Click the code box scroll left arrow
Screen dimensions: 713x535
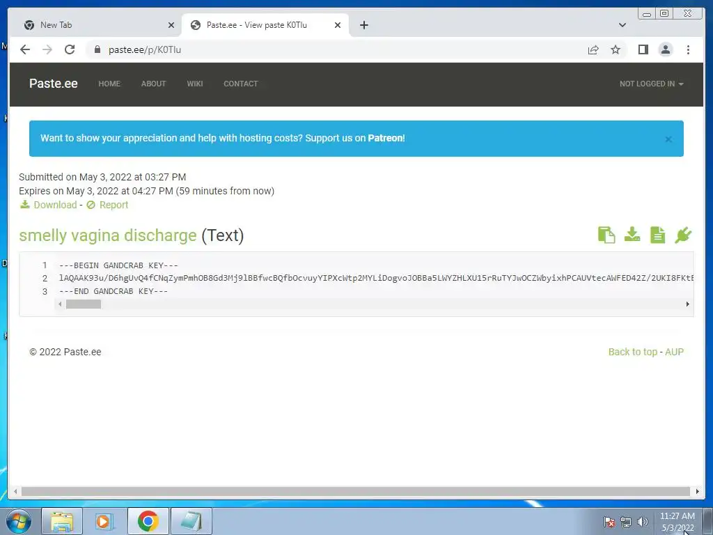coord(60,304)
